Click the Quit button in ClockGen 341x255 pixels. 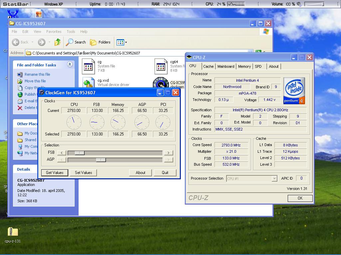165,173
